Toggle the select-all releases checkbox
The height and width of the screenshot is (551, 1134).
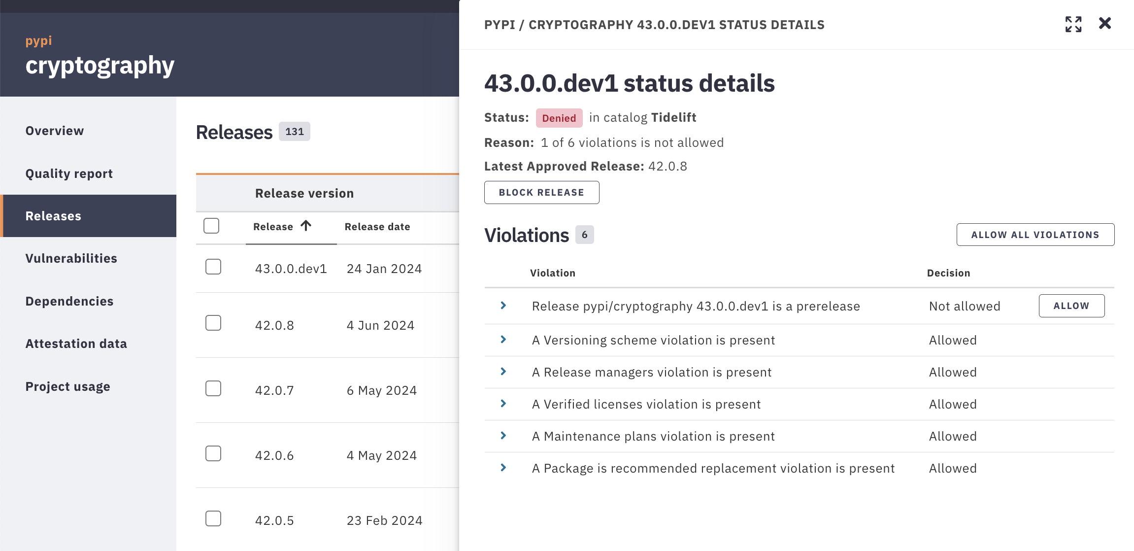tap(211, 226)
